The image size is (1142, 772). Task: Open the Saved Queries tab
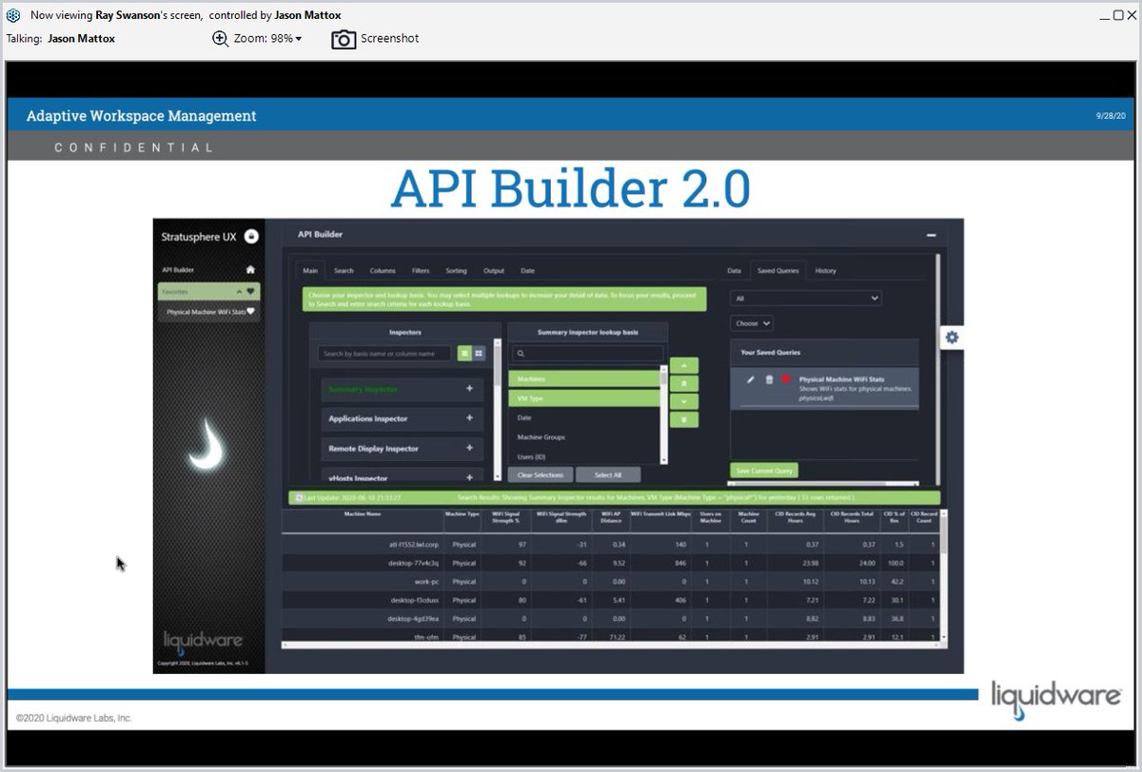[778, 271]
